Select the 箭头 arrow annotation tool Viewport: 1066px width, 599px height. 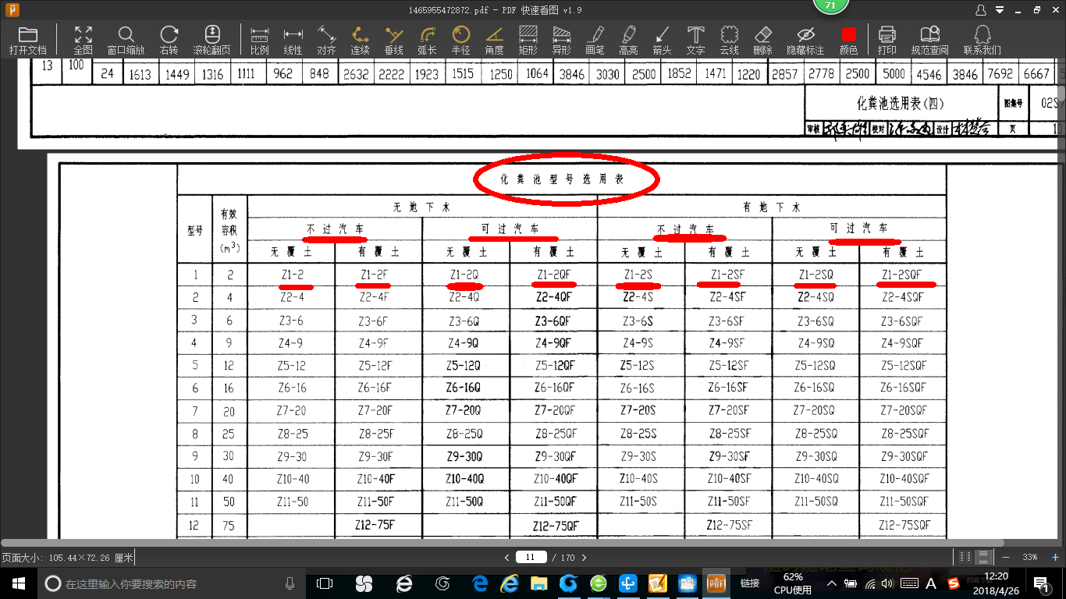[x=663, y=41]
